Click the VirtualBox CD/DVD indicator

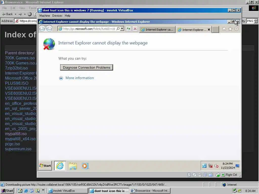click(x=195, y=175)
